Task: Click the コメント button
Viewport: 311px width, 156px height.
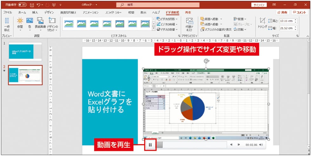Action: [300, 12]
